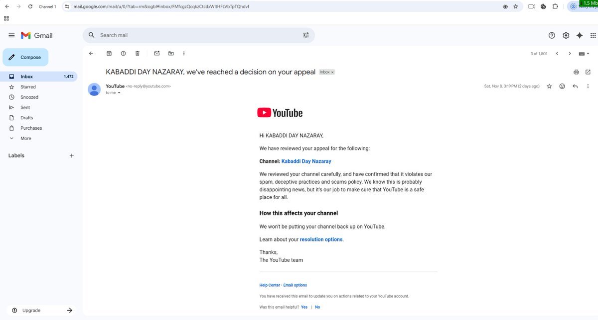Archive this email
Viewport: 598px width, 320px height.
109,53
